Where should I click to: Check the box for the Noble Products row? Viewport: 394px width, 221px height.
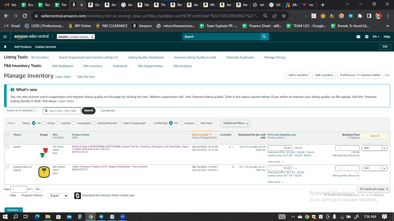[7, 147]
